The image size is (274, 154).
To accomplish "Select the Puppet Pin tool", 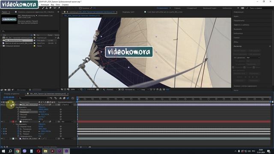I will tap(59, 8).
